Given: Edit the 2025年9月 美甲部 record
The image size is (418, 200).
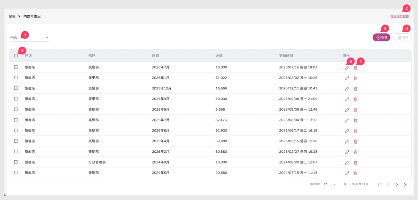Looking at the screenshot, I should 347,99.
